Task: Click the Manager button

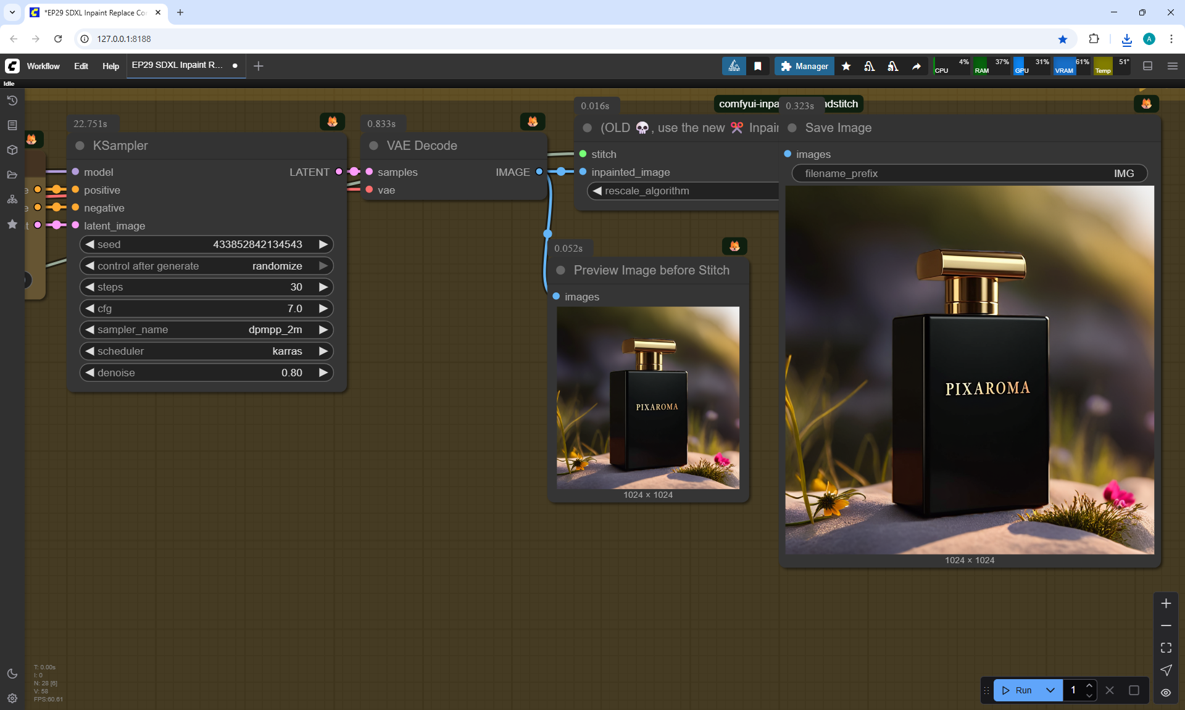Action: [804, 66]
